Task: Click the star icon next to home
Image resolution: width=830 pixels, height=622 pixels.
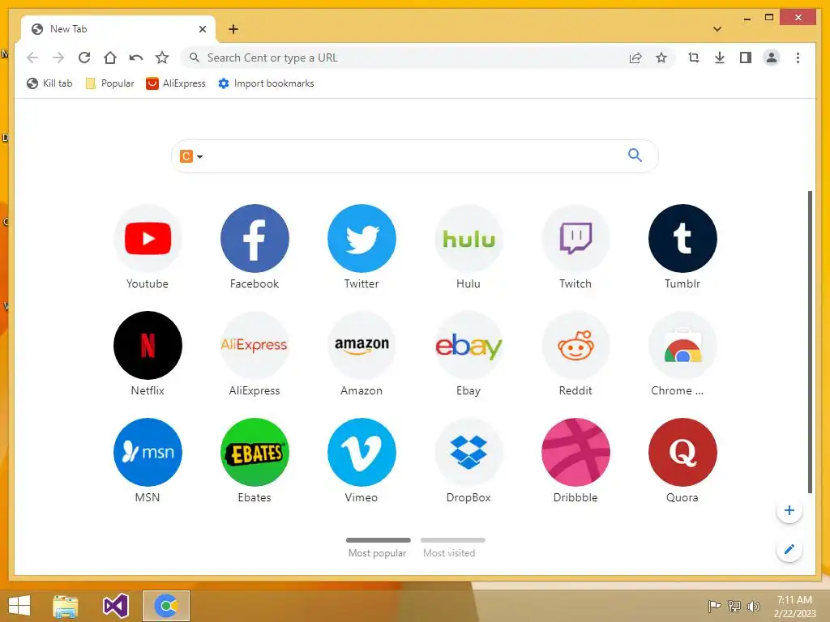Action: click(162, 58)
